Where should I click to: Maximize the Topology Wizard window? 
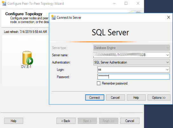pos(126,3)
